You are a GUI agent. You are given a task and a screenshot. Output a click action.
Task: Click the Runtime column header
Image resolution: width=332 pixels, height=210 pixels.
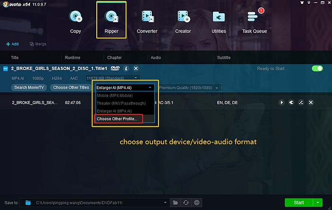[x=73, y=58]
